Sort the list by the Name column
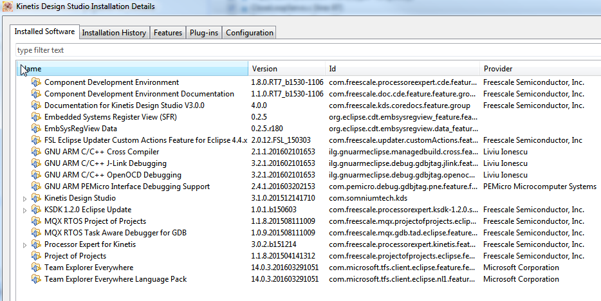601x301 pixels. [x=133, y=69]
